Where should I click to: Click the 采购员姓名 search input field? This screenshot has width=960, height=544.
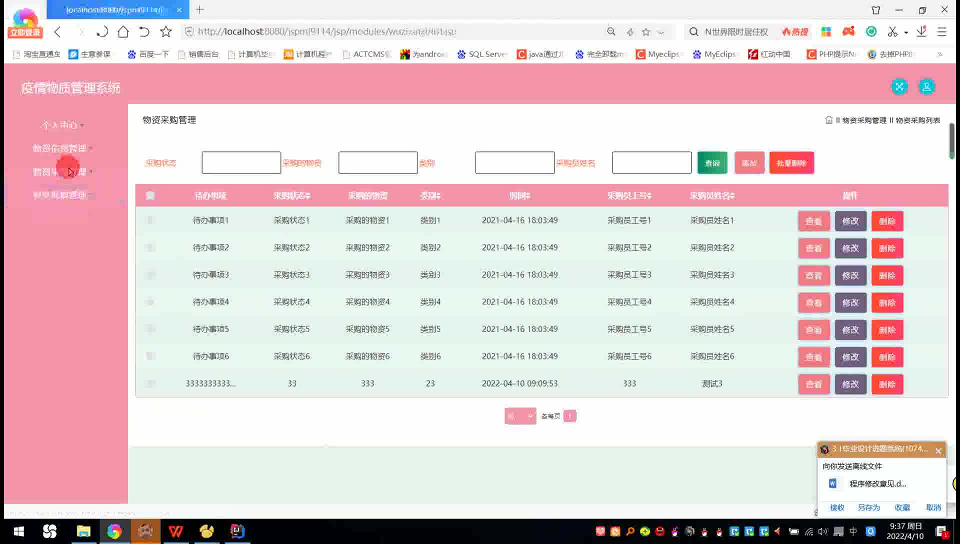point(651,163)
